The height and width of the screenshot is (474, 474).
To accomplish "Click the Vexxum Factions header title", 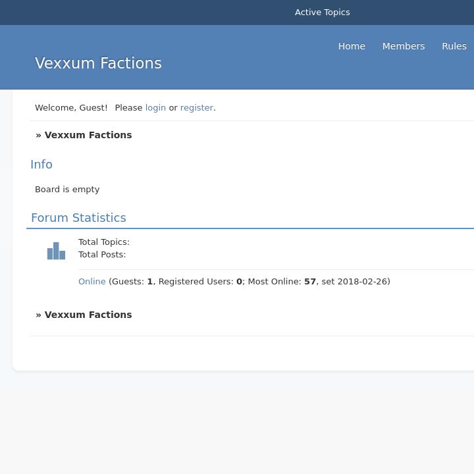I will tap(98, 63).
